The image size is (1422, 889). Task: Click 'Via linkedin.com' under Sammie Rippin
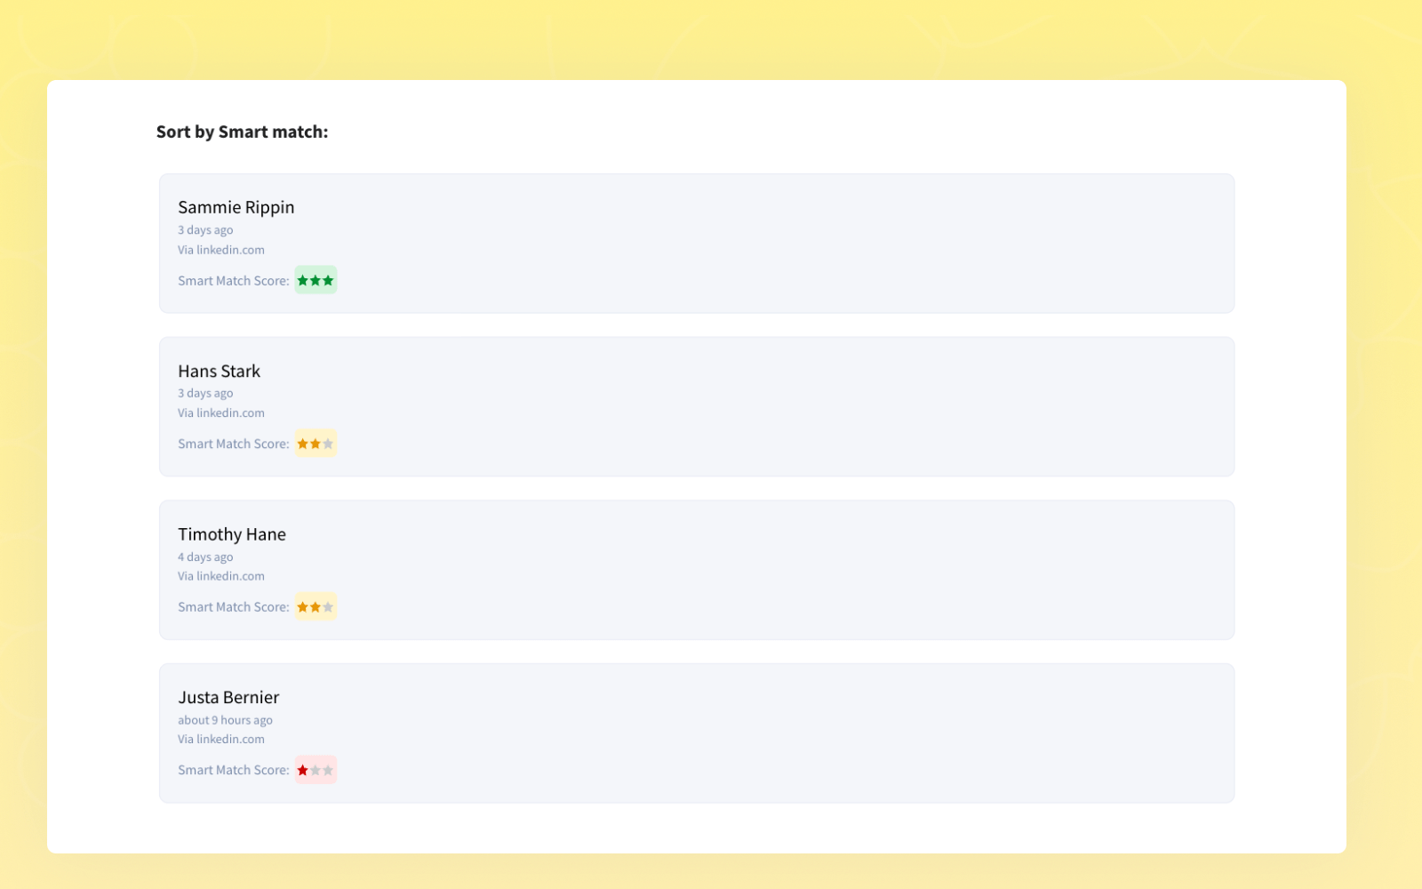[x=220, y=250]
